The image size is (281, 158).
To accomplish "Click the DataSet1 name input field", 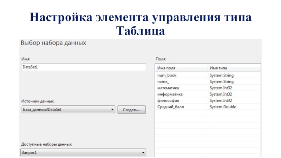I will pyautogui.click(x=83, y=67).
